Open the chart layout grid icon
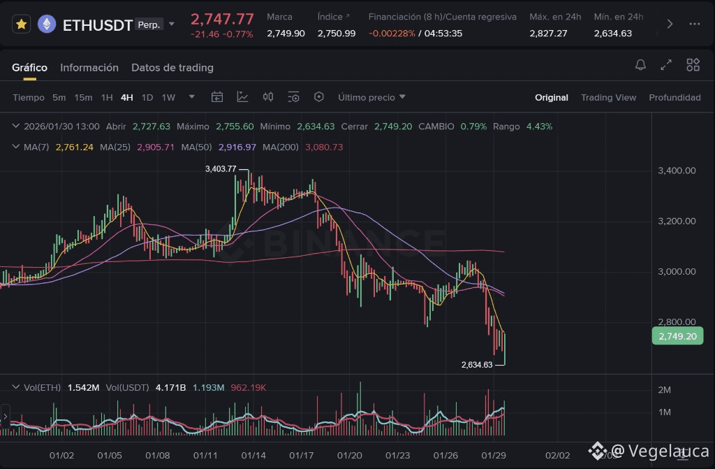Viewport: 715px width, 469px height. [693, 65]
